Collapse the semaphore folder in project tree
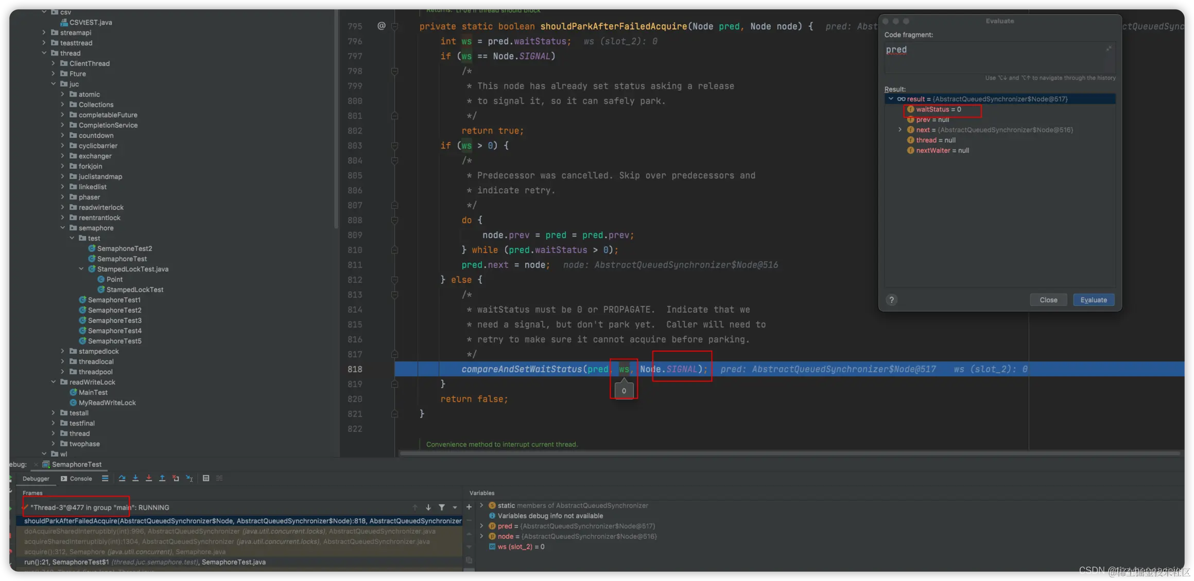Image resolution: width=1194 pixels, height=581 pixels. (x=63, y=228)
